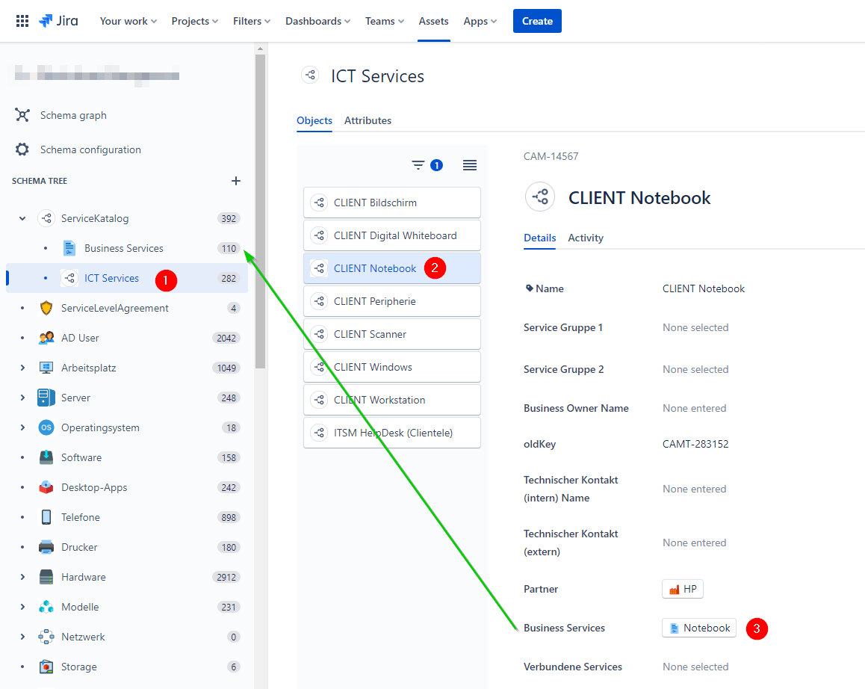Open the HP partner reference

pos(683,589)
